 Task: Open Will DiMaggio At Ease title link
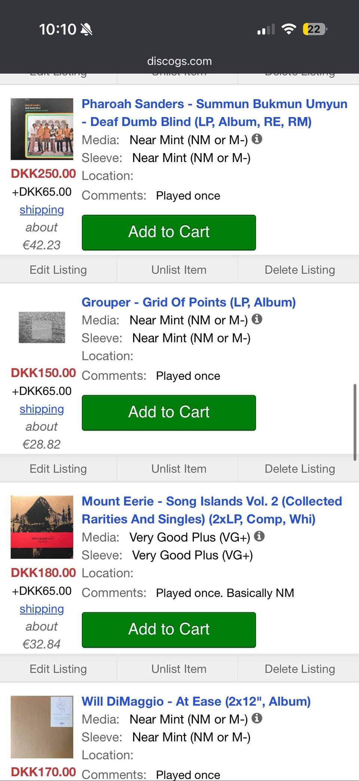(x=196, y=701)
